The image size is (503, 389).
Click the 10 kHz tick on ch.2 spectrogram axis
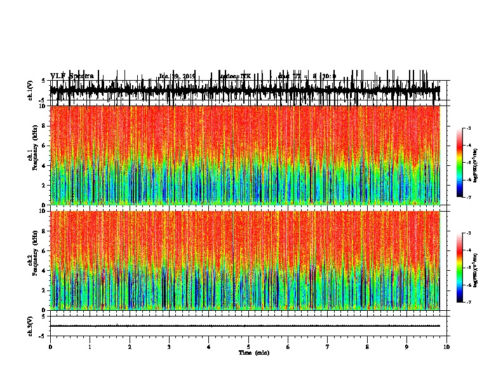[x=43, y=211]
